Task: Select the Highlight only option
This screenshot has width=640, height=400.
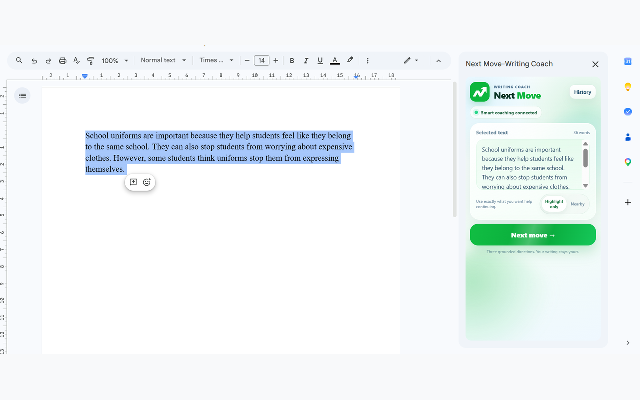Action: pos(554,204)
